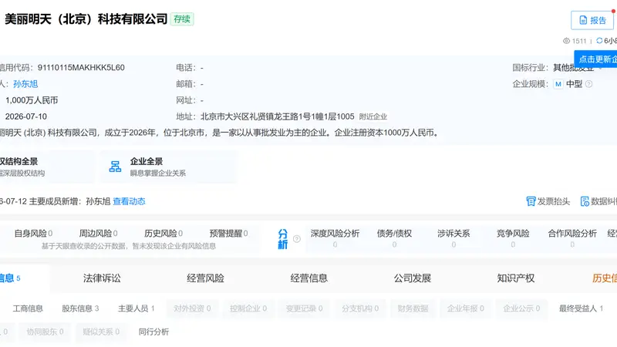This screenshot has height=347, width=617.
Task: Select 工商信息 sub-tab
Action: click(28, 308)
